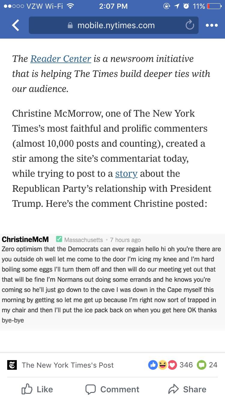This screenshot has width=225, height=401.
Task: Open the three-dot overflow menu
Action: [211, 25]
